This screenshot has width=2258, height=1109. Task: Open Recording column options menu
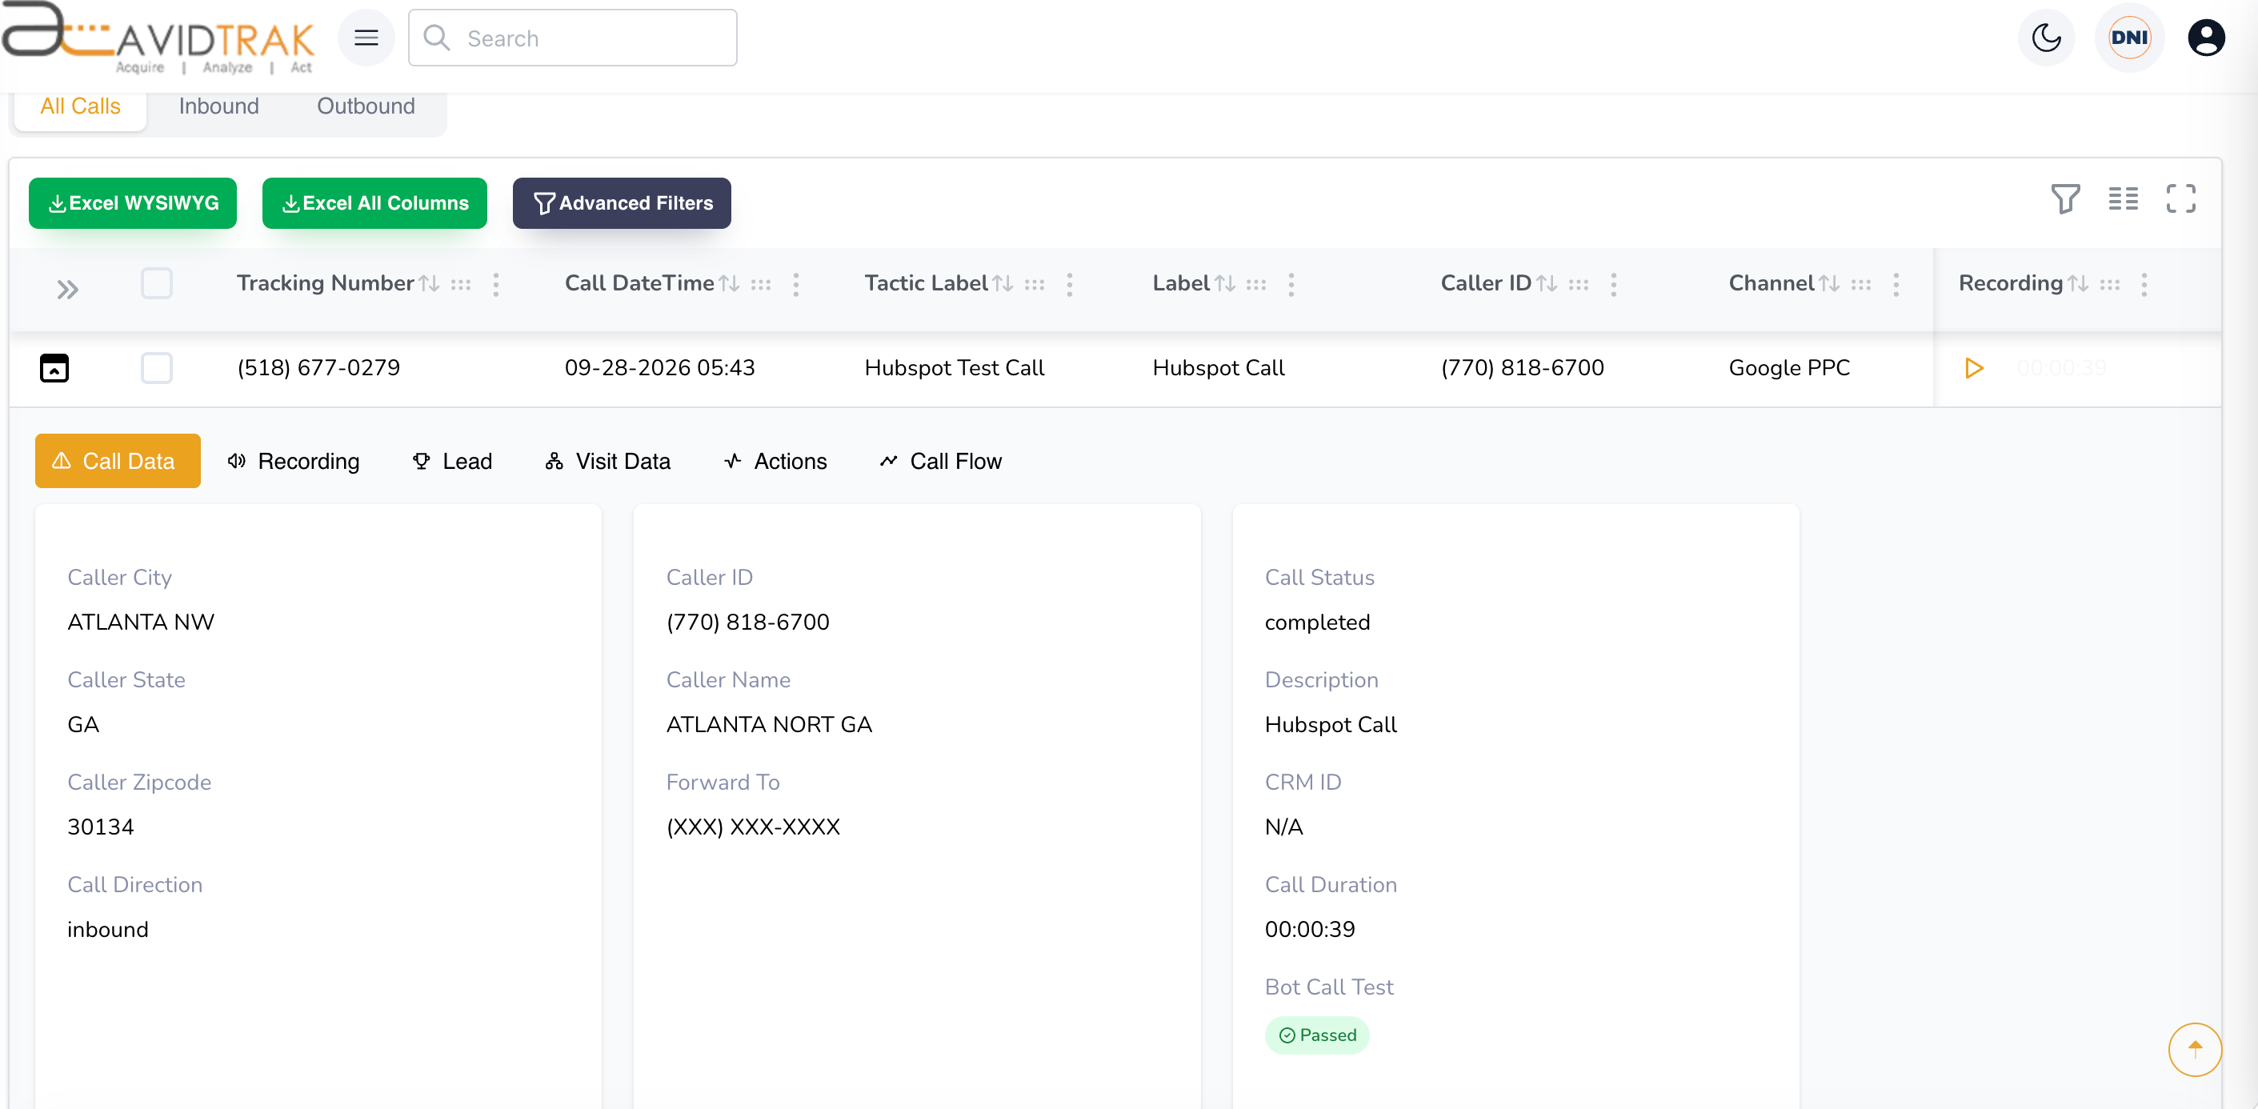tap(2144, 284)
